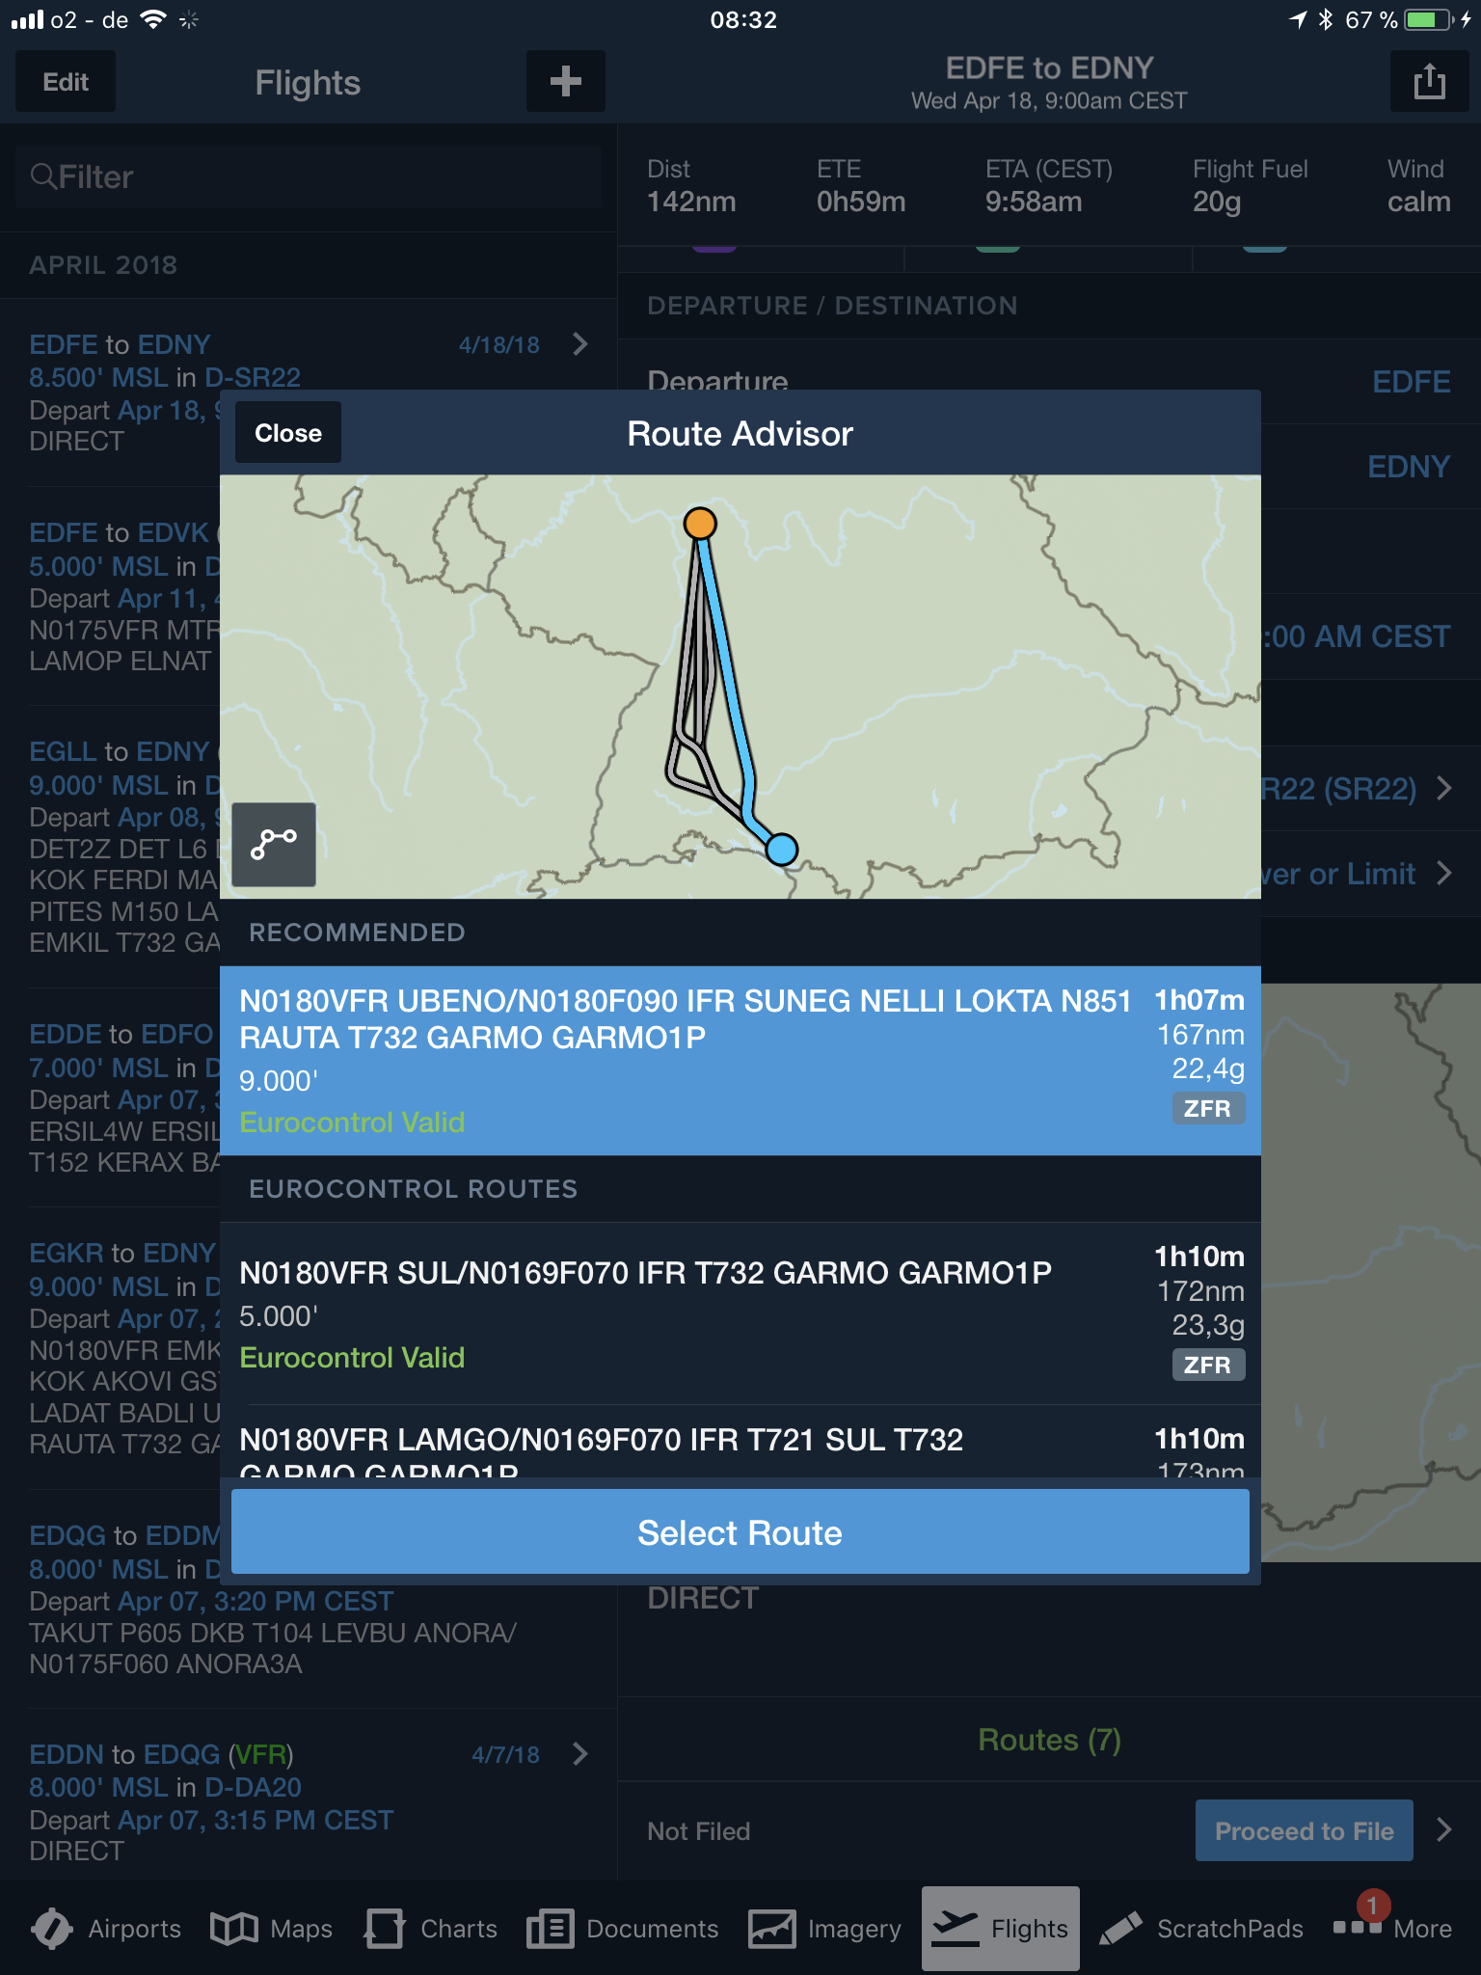Tap the EDNY destination airport value
1481x1975 pixels.
pos(1409,467)
